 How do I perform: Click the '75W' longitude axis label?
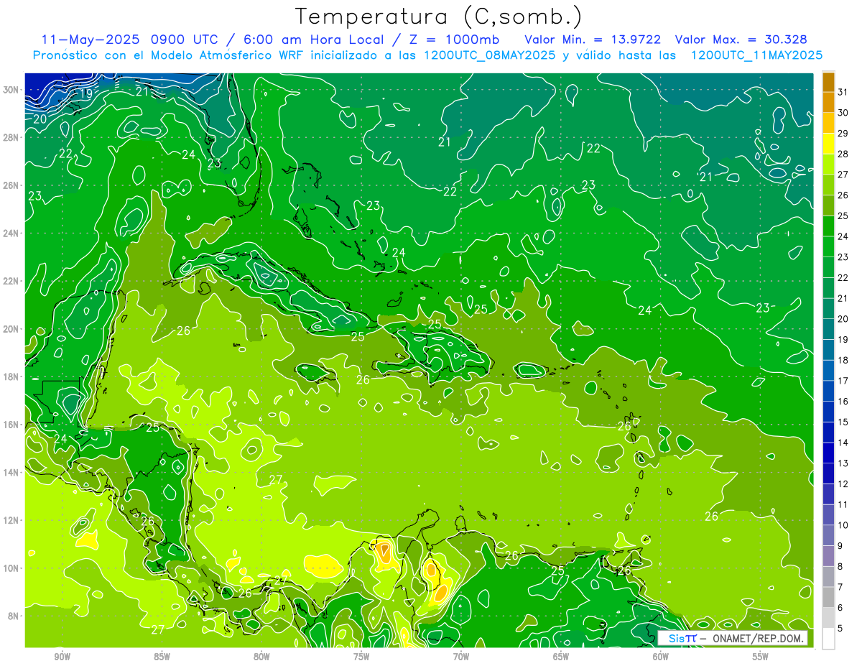[x=361, y=657]
